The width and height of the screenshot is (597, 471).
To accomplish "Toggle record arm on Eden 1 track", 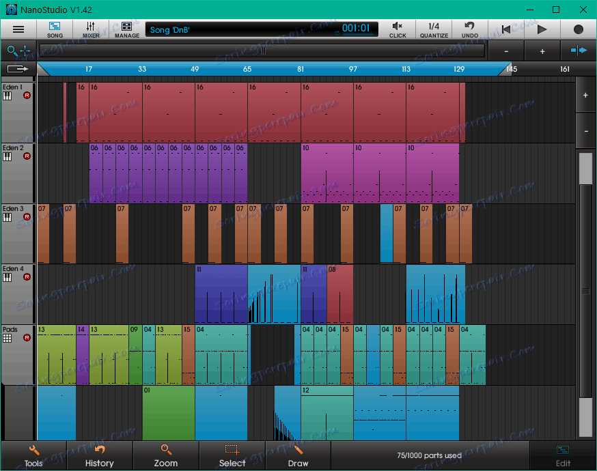I will (x=27, y=96).
